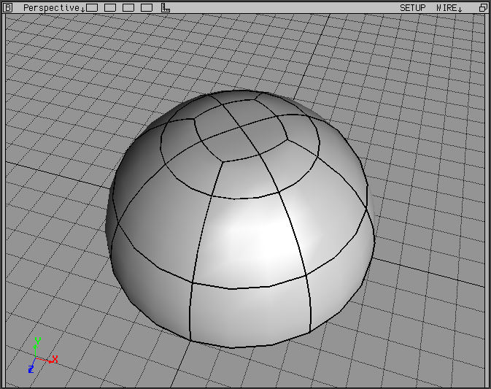Screen dimensions: 491x389
Task: Click the first rectangle icon after Perspective
Action: pos(92,7)
